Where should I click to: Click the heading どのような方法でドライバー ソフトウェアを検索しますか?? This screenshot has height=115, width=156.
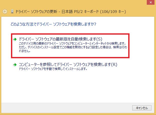[x=53, y=24]
